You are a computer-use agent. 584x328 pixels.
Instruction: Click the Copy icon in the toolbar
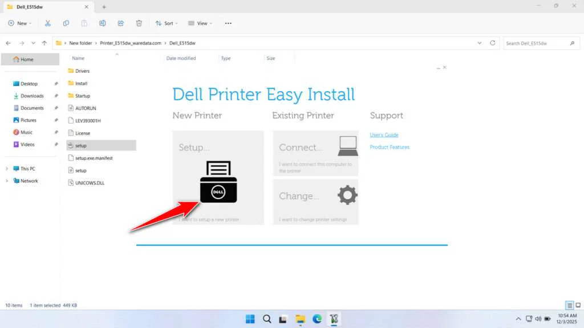tap(66, 23)
